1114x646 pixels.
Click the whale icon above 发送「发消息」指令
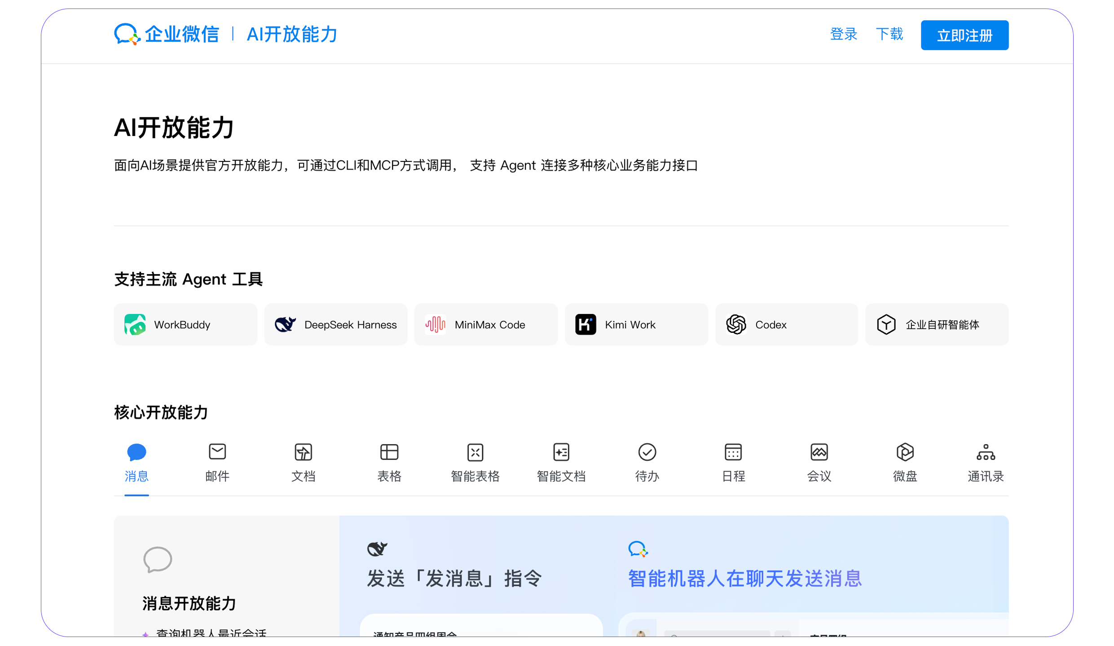pos(377,549)
